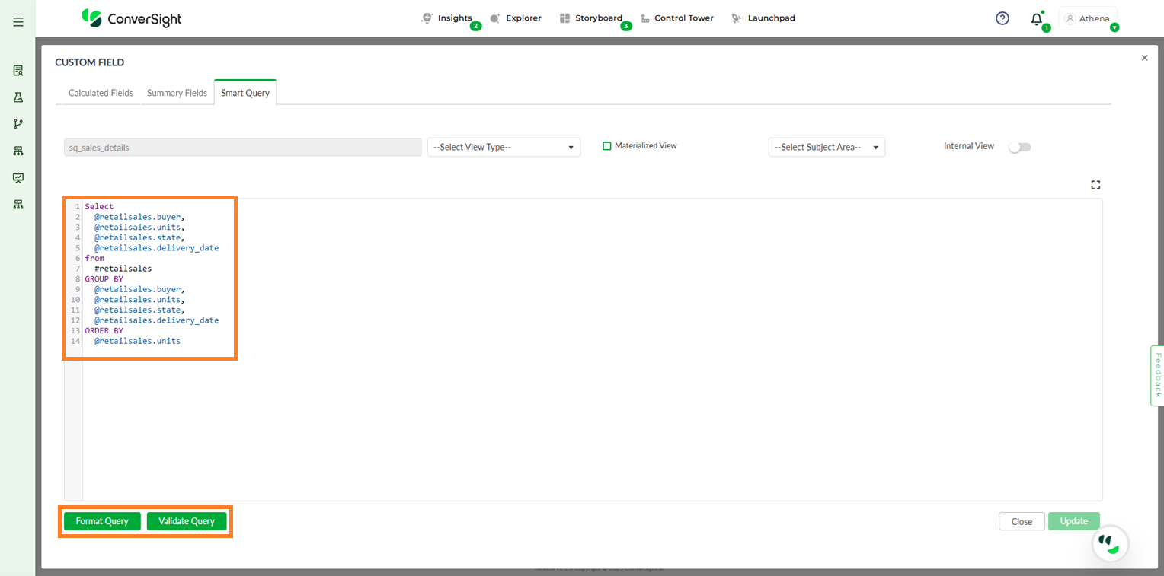Open the Insights menu
This screenshot has width=1164, height=576.
pos(455,18)
